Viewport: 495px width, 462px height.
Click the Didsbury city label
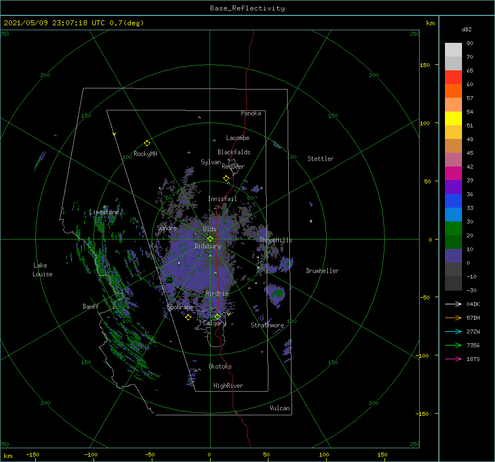coord(207,246)
